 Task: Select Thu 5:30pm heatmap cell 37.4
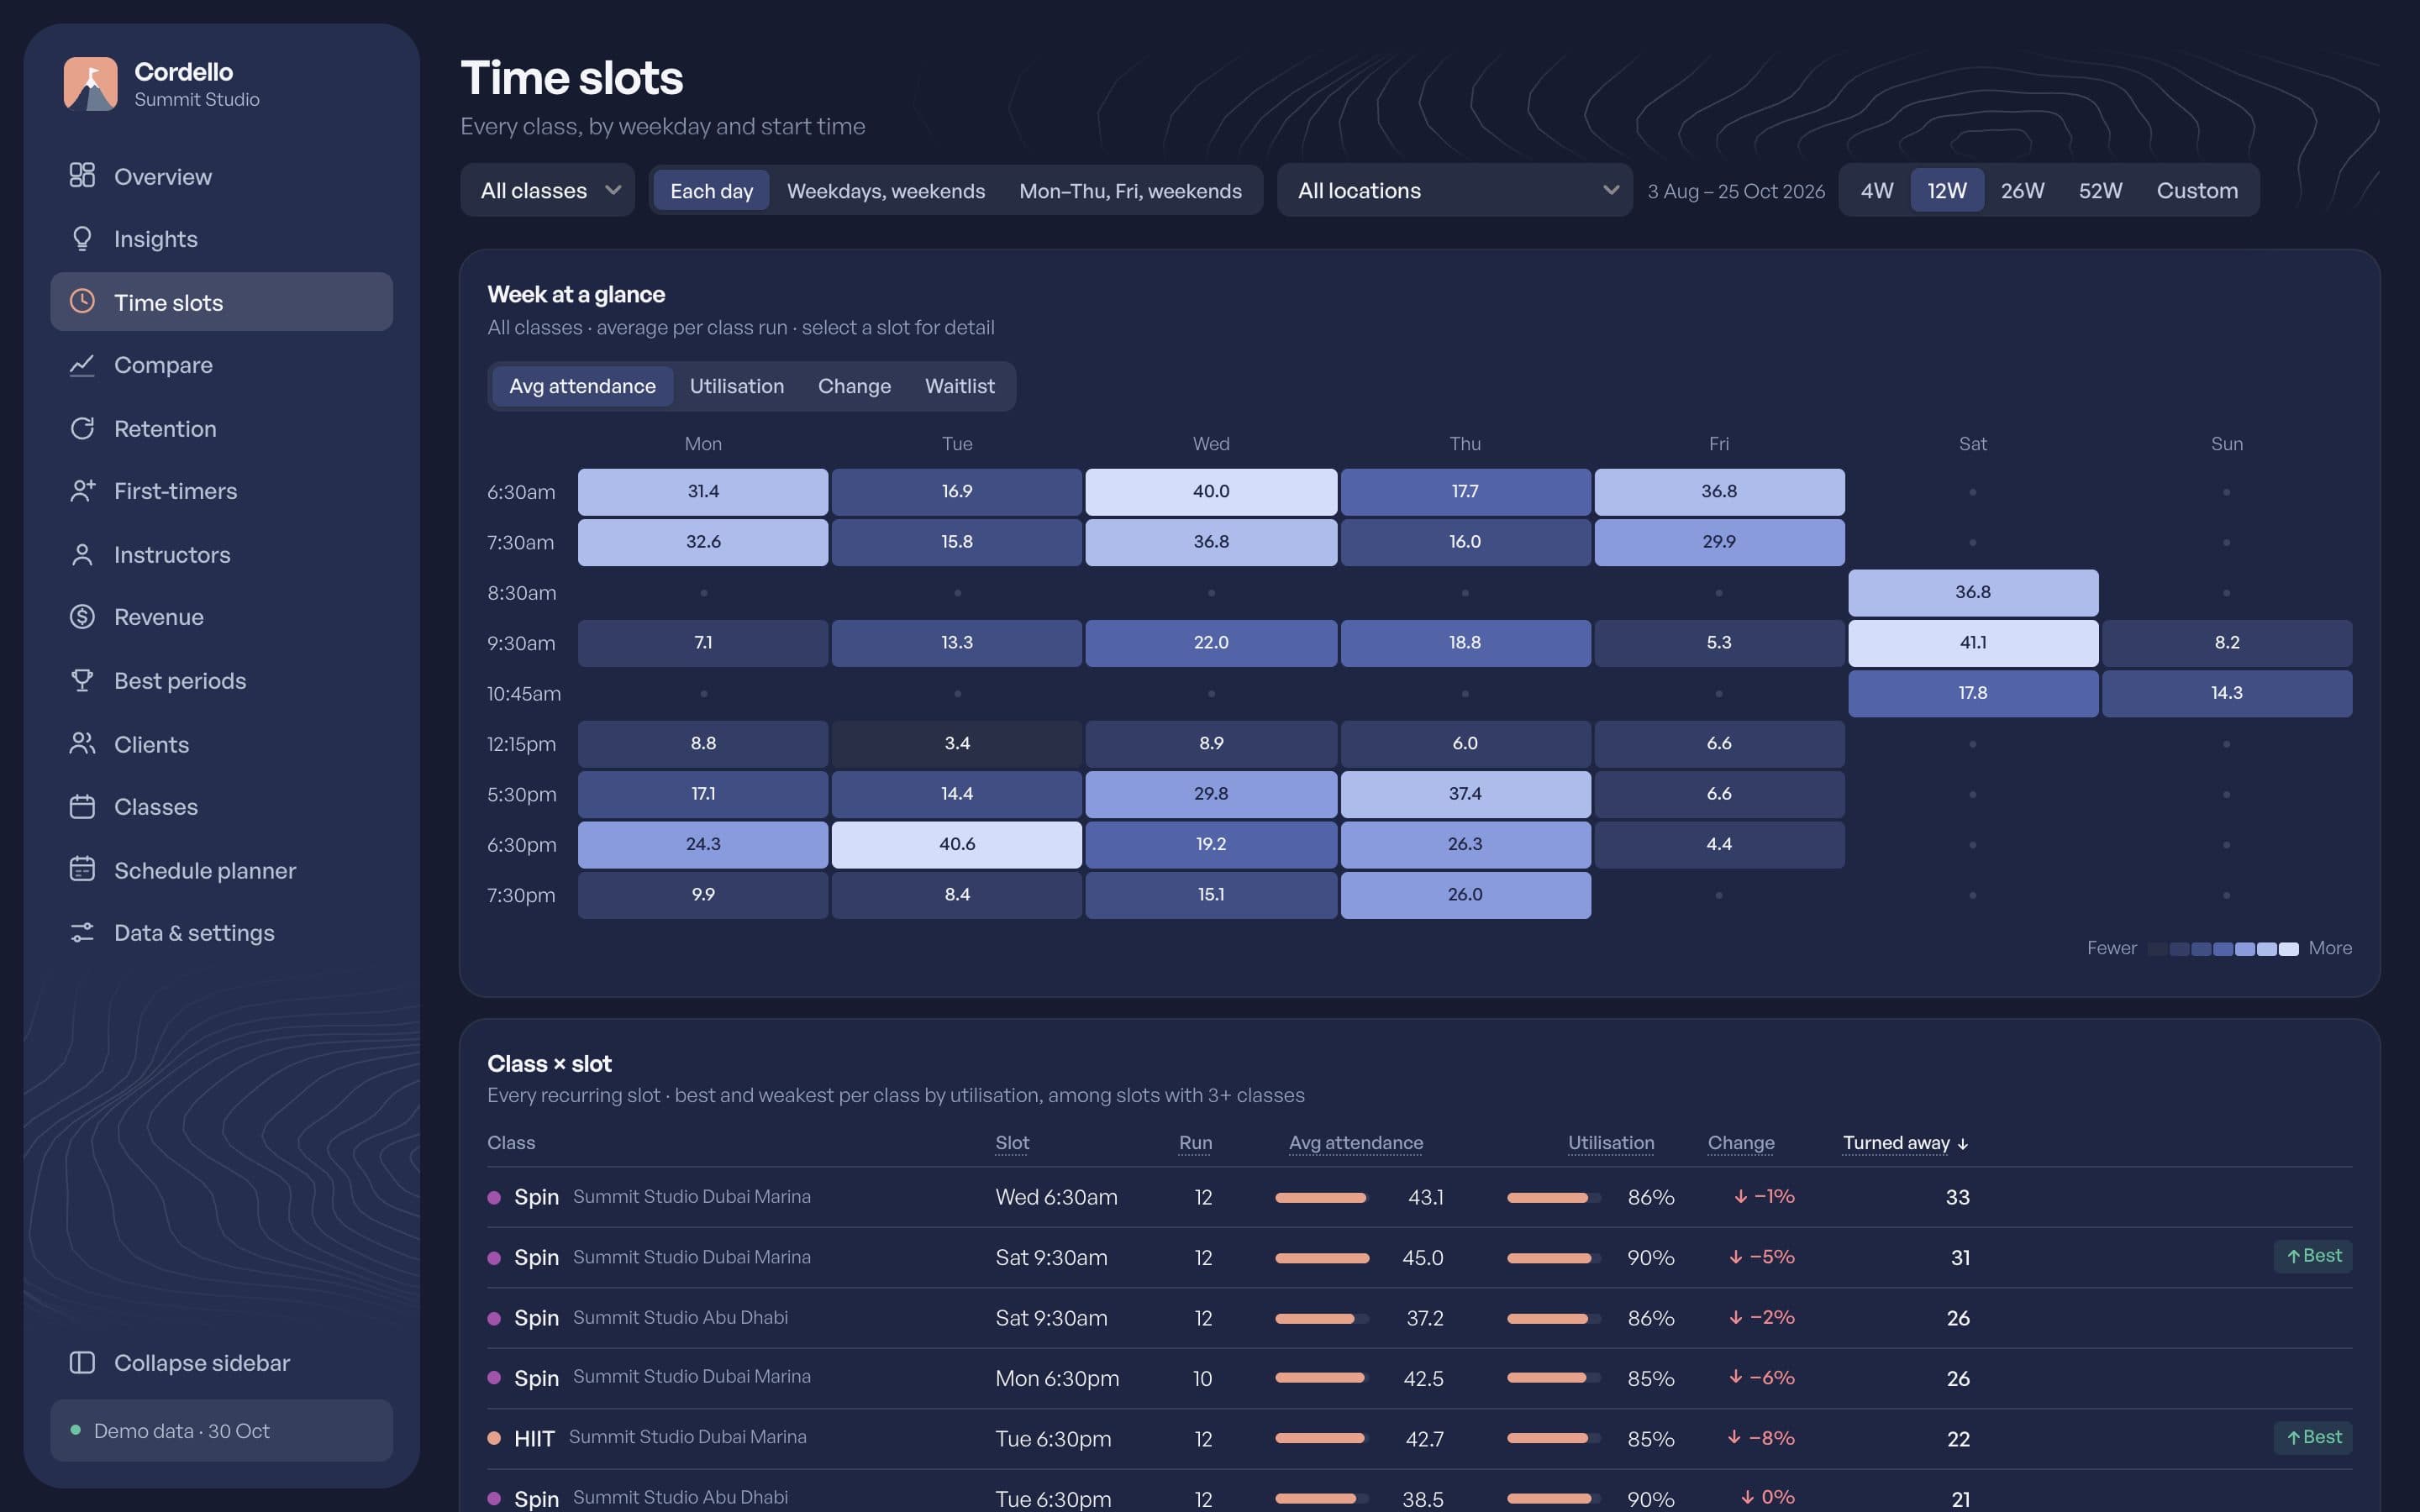click(x=1465, y=794)
